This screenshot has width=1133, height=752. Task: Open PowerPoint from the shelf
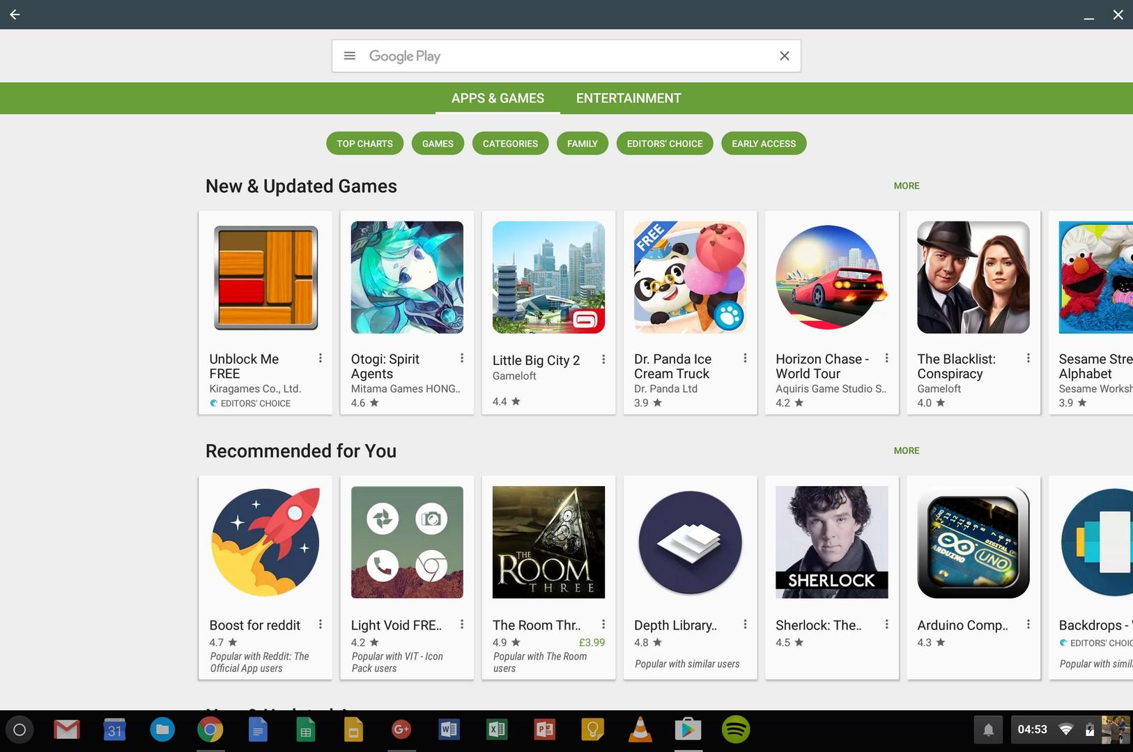pos(544,730)
